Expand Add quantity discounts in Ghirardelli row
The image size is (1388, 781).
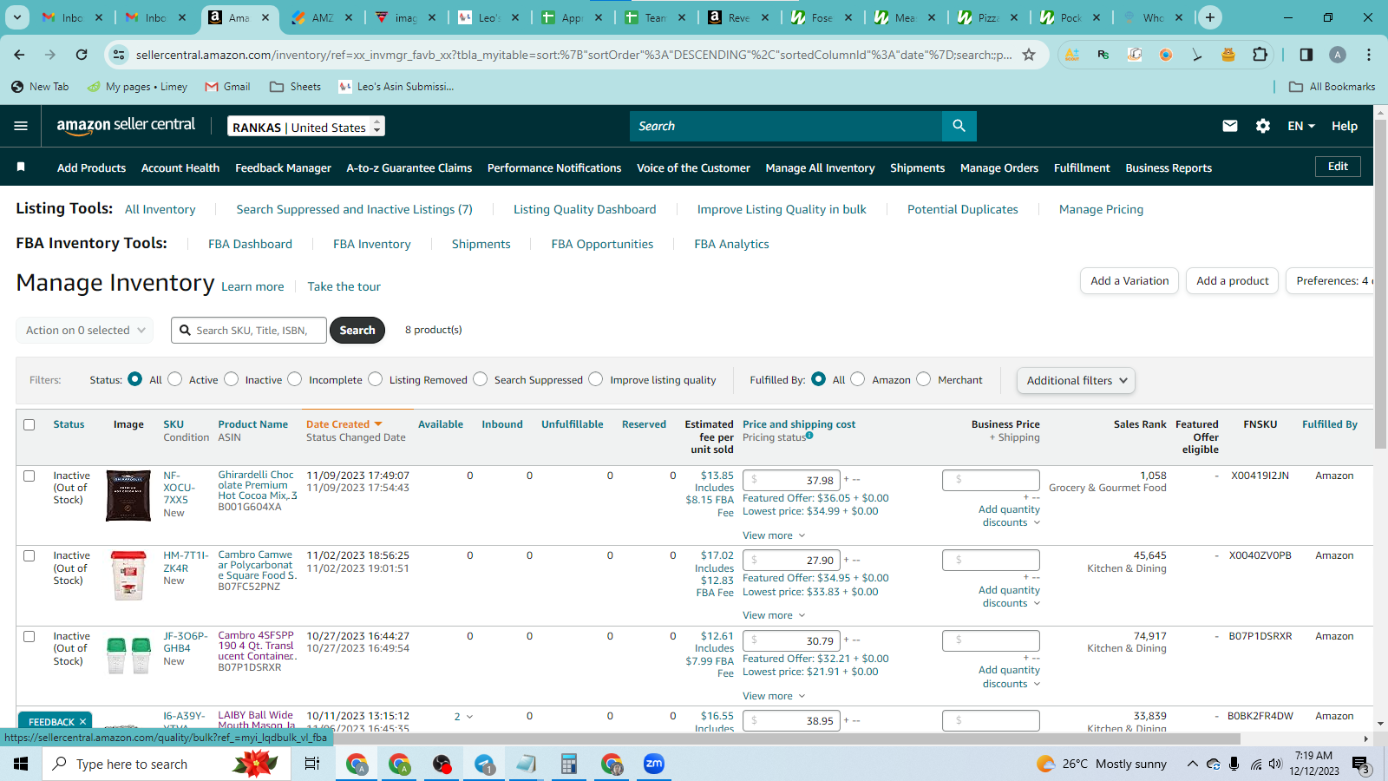[1009, 516]
